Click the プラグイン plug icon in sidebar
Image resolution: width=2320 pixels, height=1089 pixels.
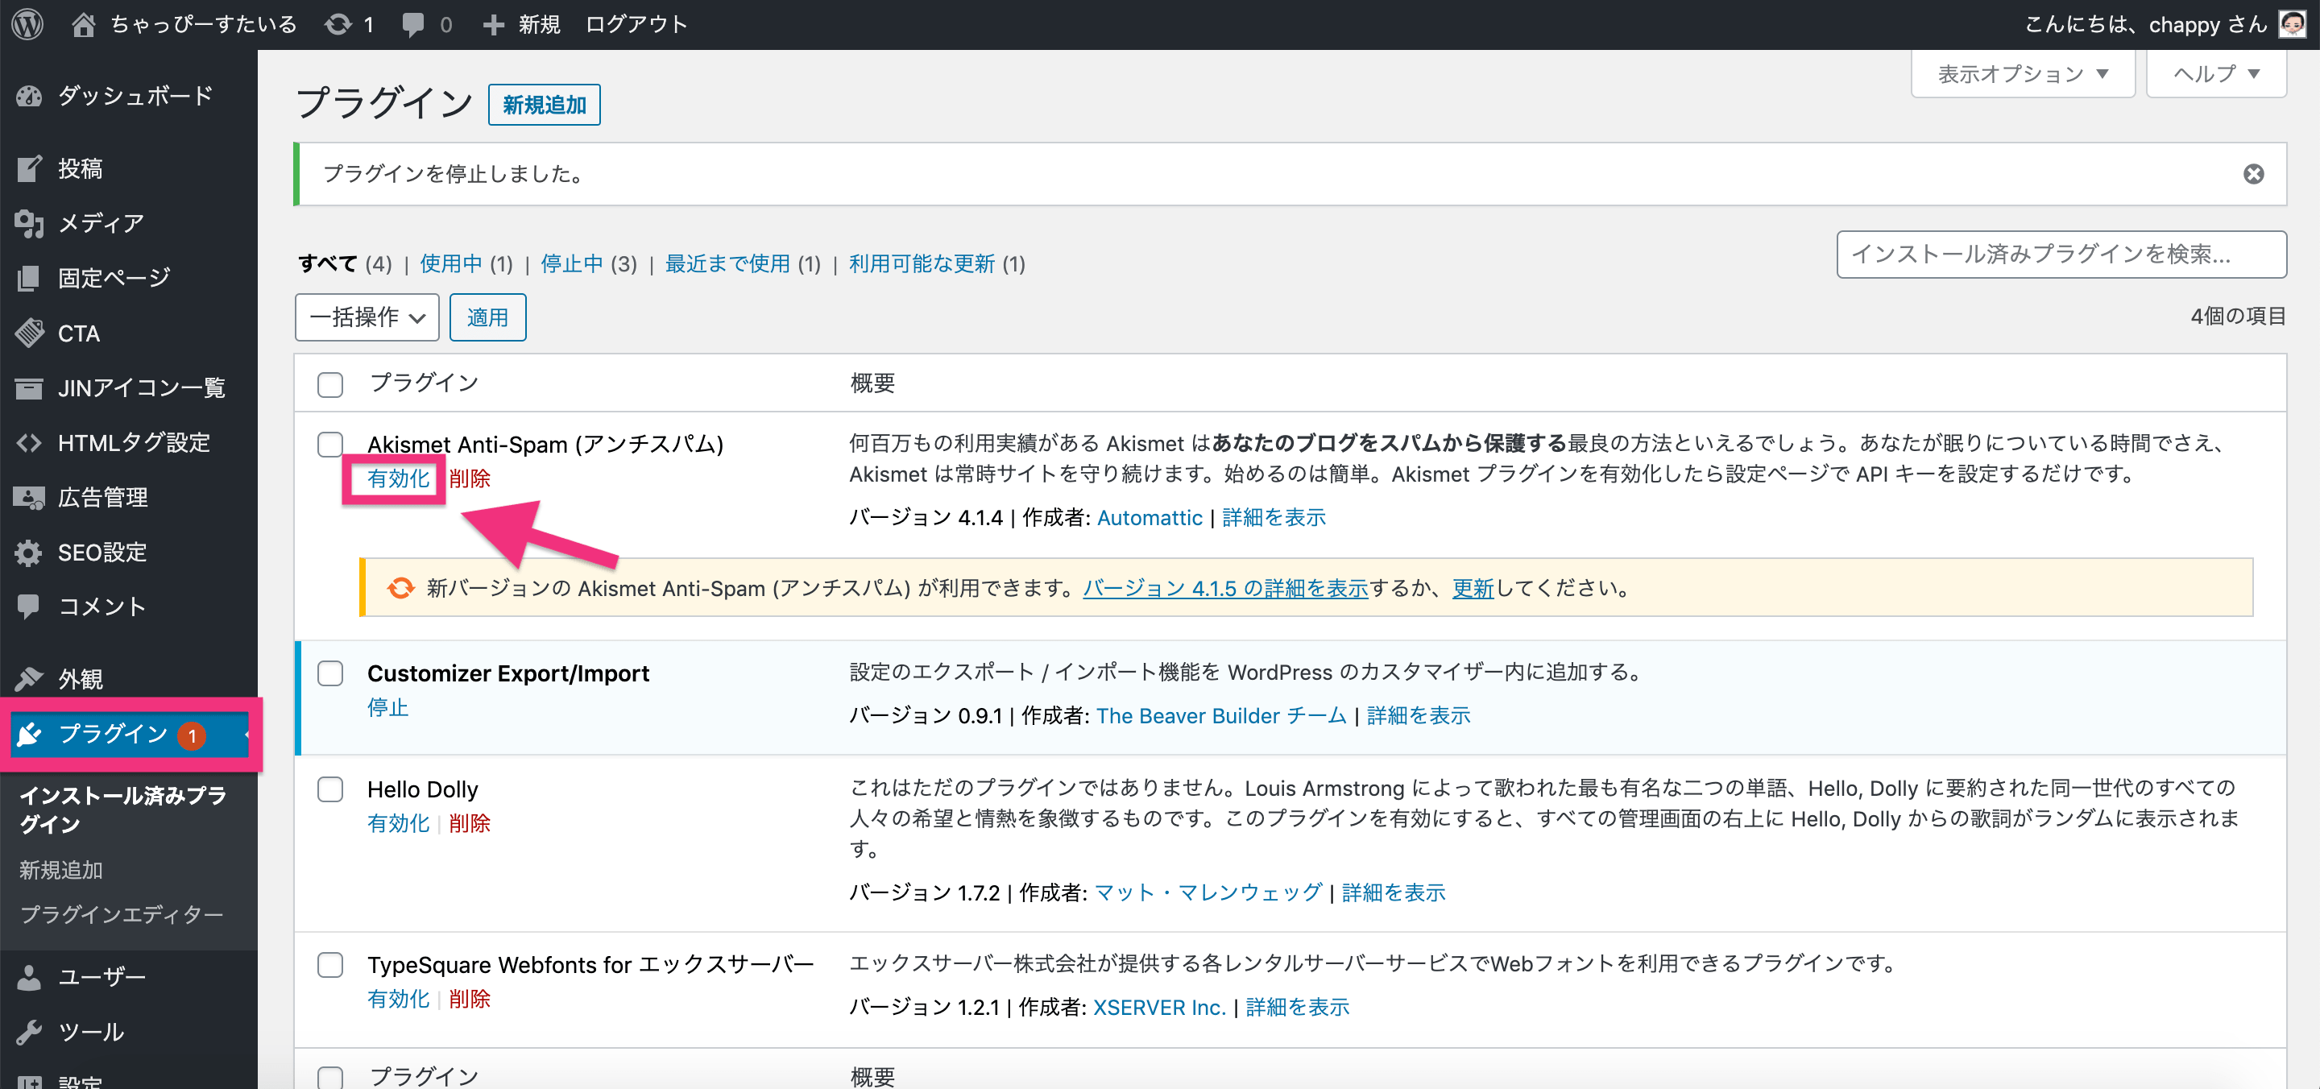[x=29, y=734]
